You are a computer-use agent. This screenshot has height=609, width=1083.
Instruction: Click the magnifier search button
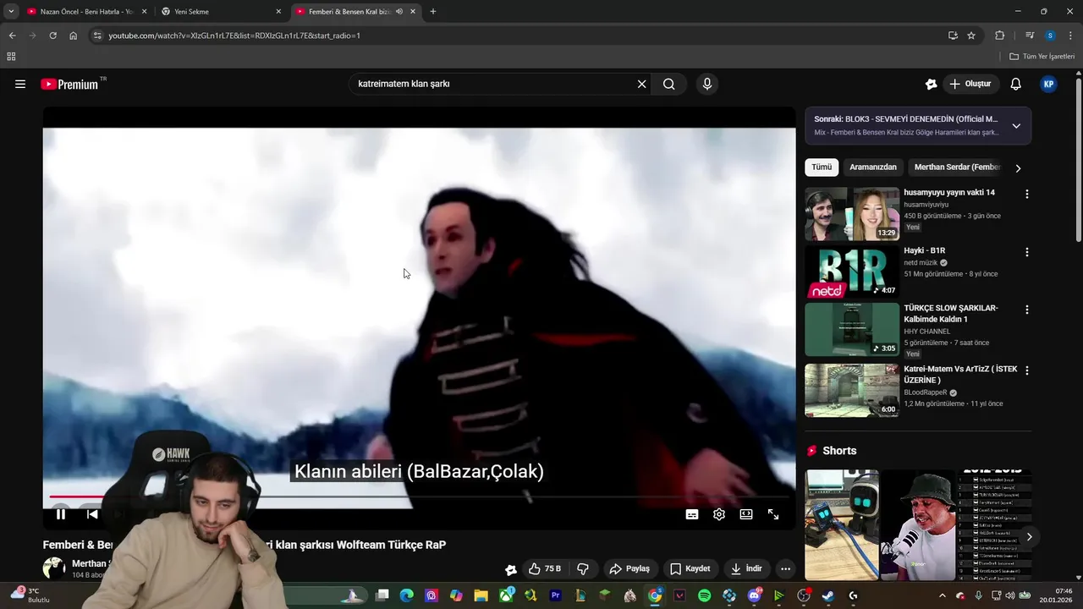(x=668, y=84)
